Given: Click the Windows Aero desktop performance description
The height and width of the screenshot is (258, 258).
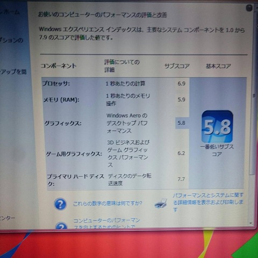Looking at the screenshot, I should [x=127, y=123].
